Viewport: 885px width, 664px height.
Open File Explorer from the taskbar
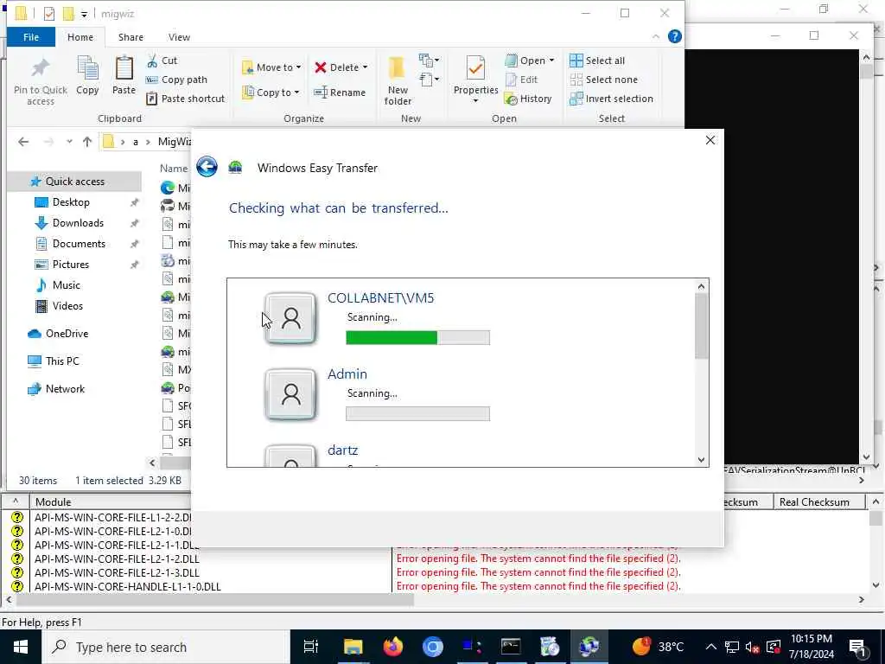point(353,647)
